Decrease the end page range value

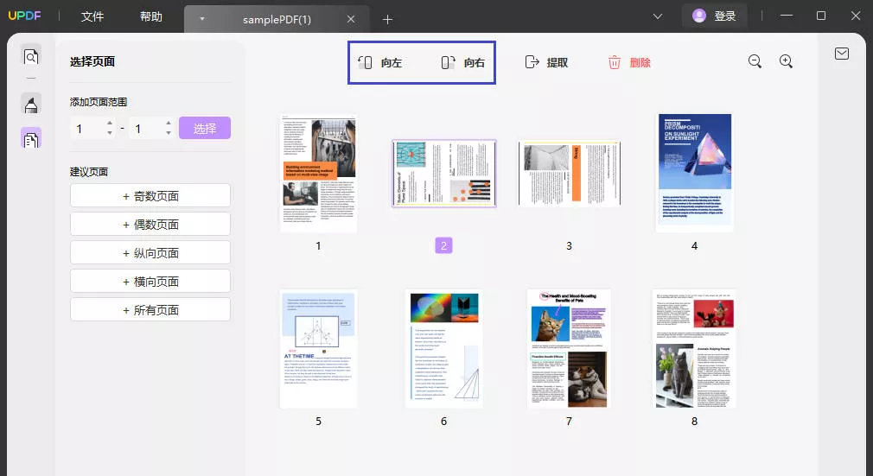[167, 133]
